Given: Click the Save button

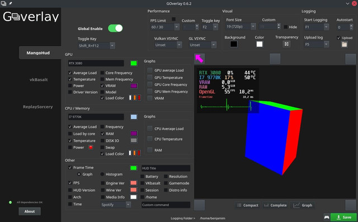Looking at the screenshot, I should [343, 217].
